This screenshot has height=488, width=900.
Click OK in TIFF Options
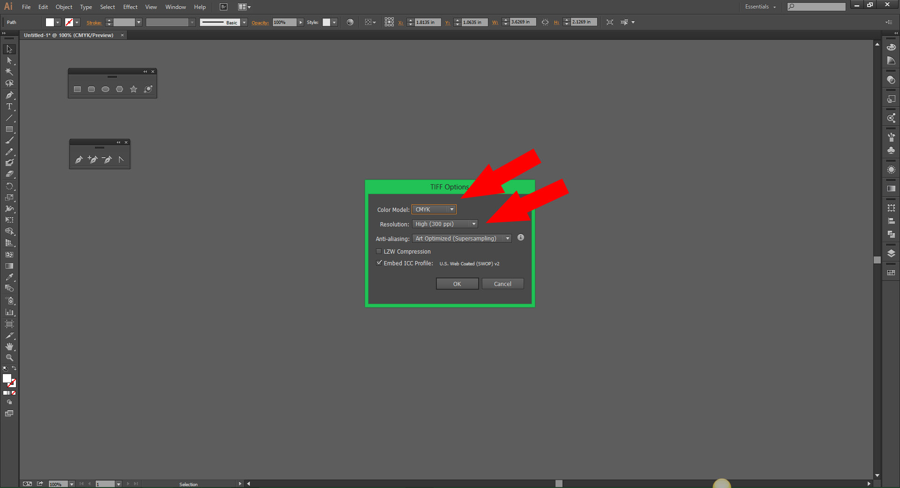(x=457, y=284)
